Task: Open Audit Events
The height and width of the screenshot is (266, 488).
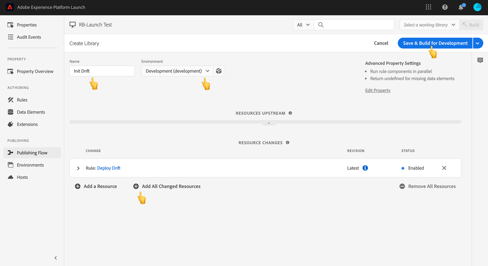Action: (x=29, y=37)
